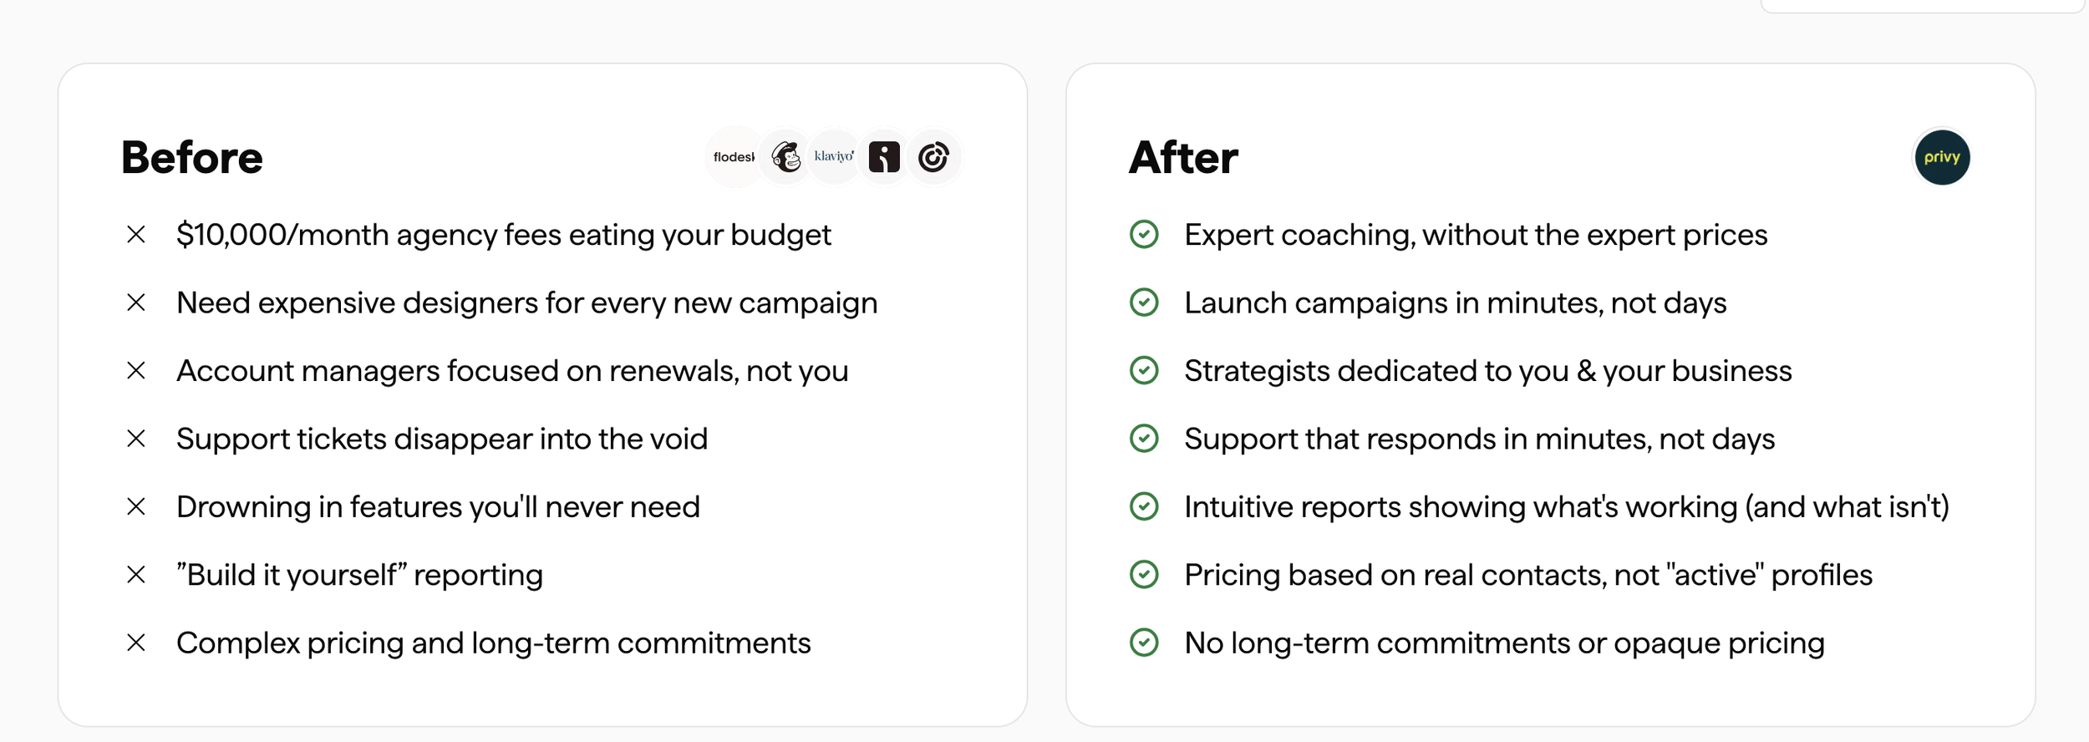Click the Flodesk logo
Image resolution: width=2089 pixels, height=742 pixels.
pyautogui.click(x=734, y=157)
